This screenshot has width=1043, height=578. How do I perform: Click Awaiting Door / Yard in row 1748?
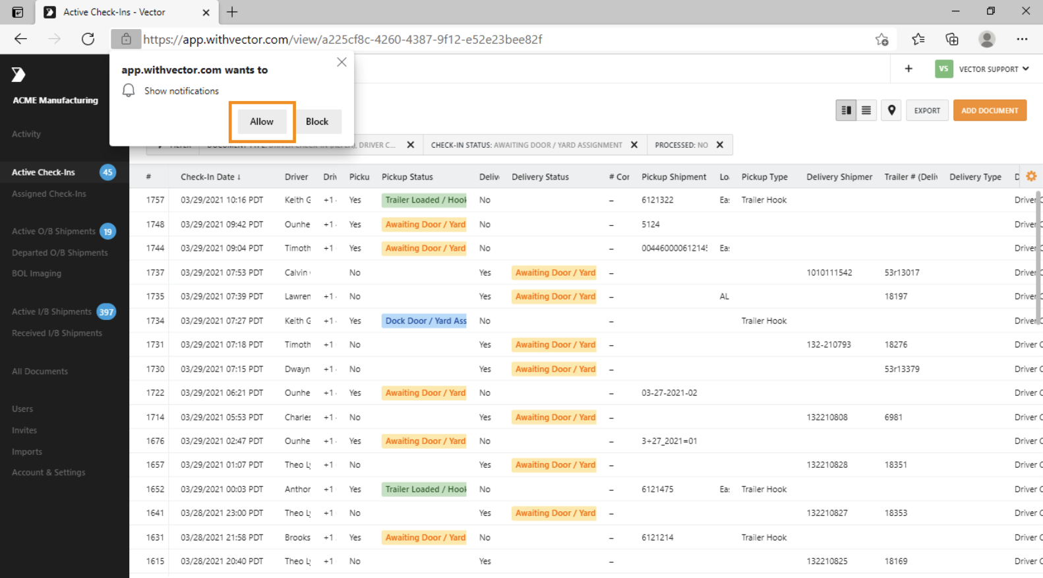tap(424, 224)
